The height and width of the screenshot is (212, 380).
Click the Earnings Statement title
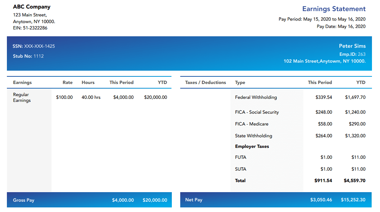coord(334,9)
